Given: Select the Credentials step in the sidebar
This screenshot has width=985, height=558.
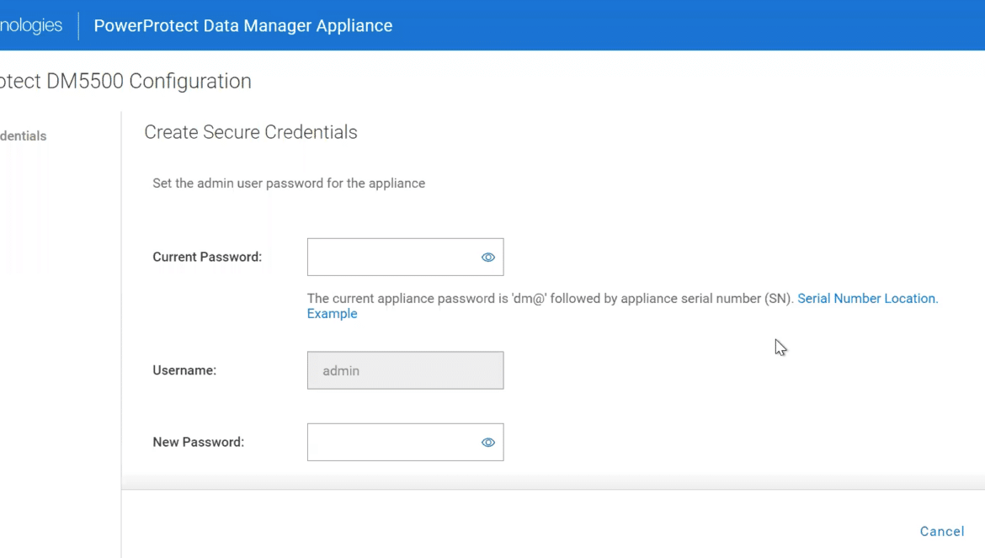Looking at the screenshot, I should coord(24,136).
